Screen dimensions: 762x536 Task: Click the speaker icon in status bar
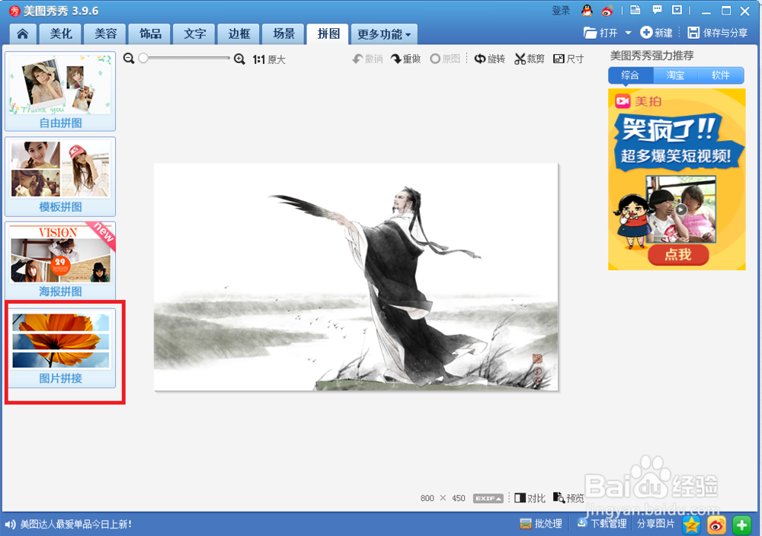(10, 525)
